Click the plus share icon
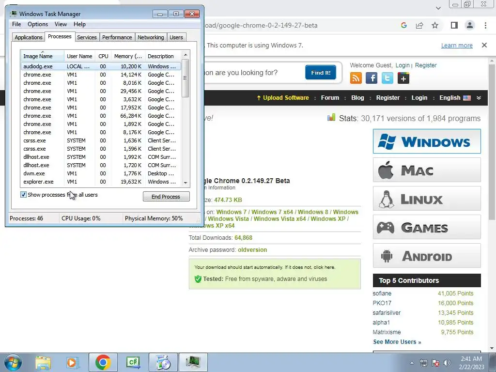This screenshot has height=372, width=496. coord(403,78)
